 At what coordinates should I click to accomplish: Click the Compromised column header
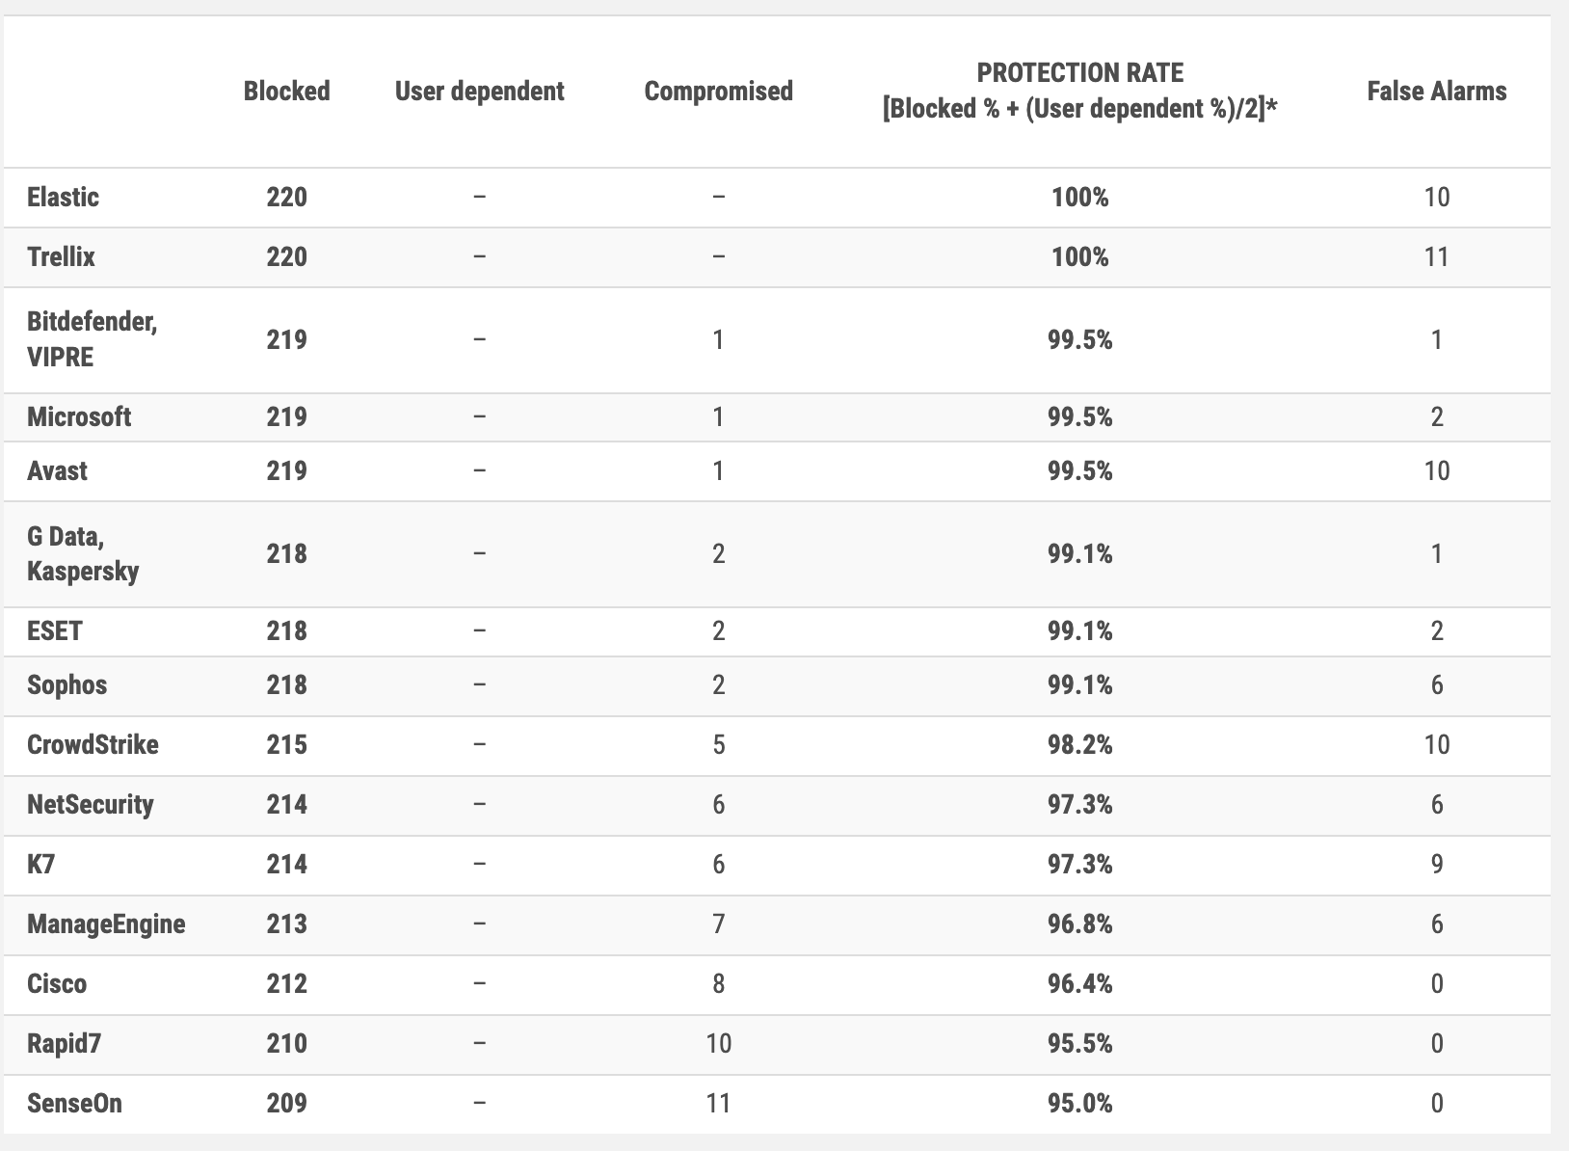718,92
